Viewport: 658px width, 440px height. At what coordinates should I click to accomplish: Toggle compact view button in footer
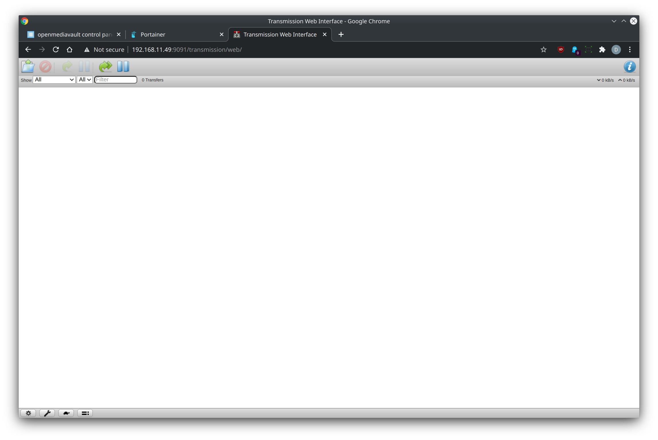(85, 413)
